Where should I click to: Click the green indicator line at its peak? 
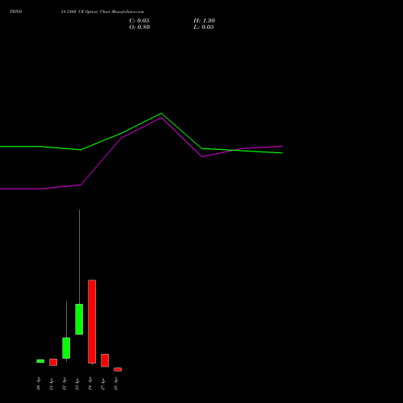pyautogui.click(x=161, y=114)
